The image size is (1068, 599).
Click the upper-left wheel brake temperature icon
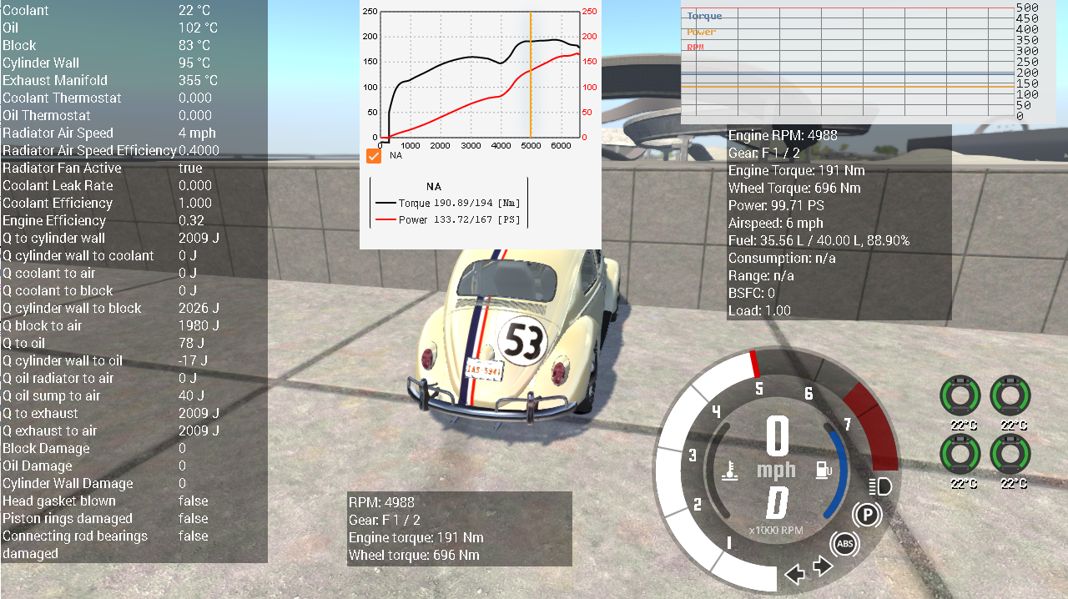pos(960,396)
